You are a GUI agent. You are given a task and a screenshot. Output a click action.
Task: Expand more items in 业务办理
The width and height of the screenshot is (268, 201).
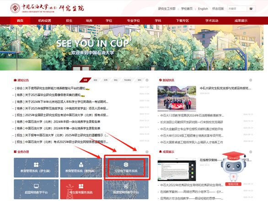pyautogui.click(x=147, y=152)
